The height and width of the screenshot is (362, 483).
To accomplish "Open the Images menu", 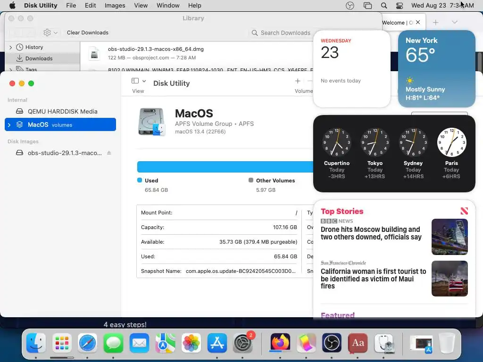I will coord(115,6).
